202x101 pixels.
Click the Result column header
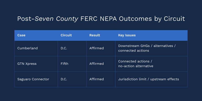coord(95,35)
